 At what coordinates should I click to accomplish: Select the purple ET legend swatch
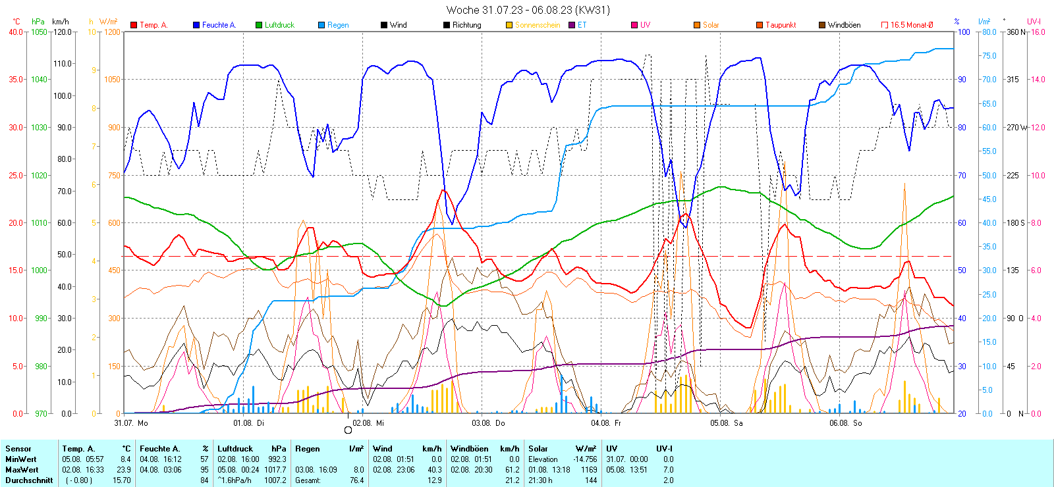572,25
